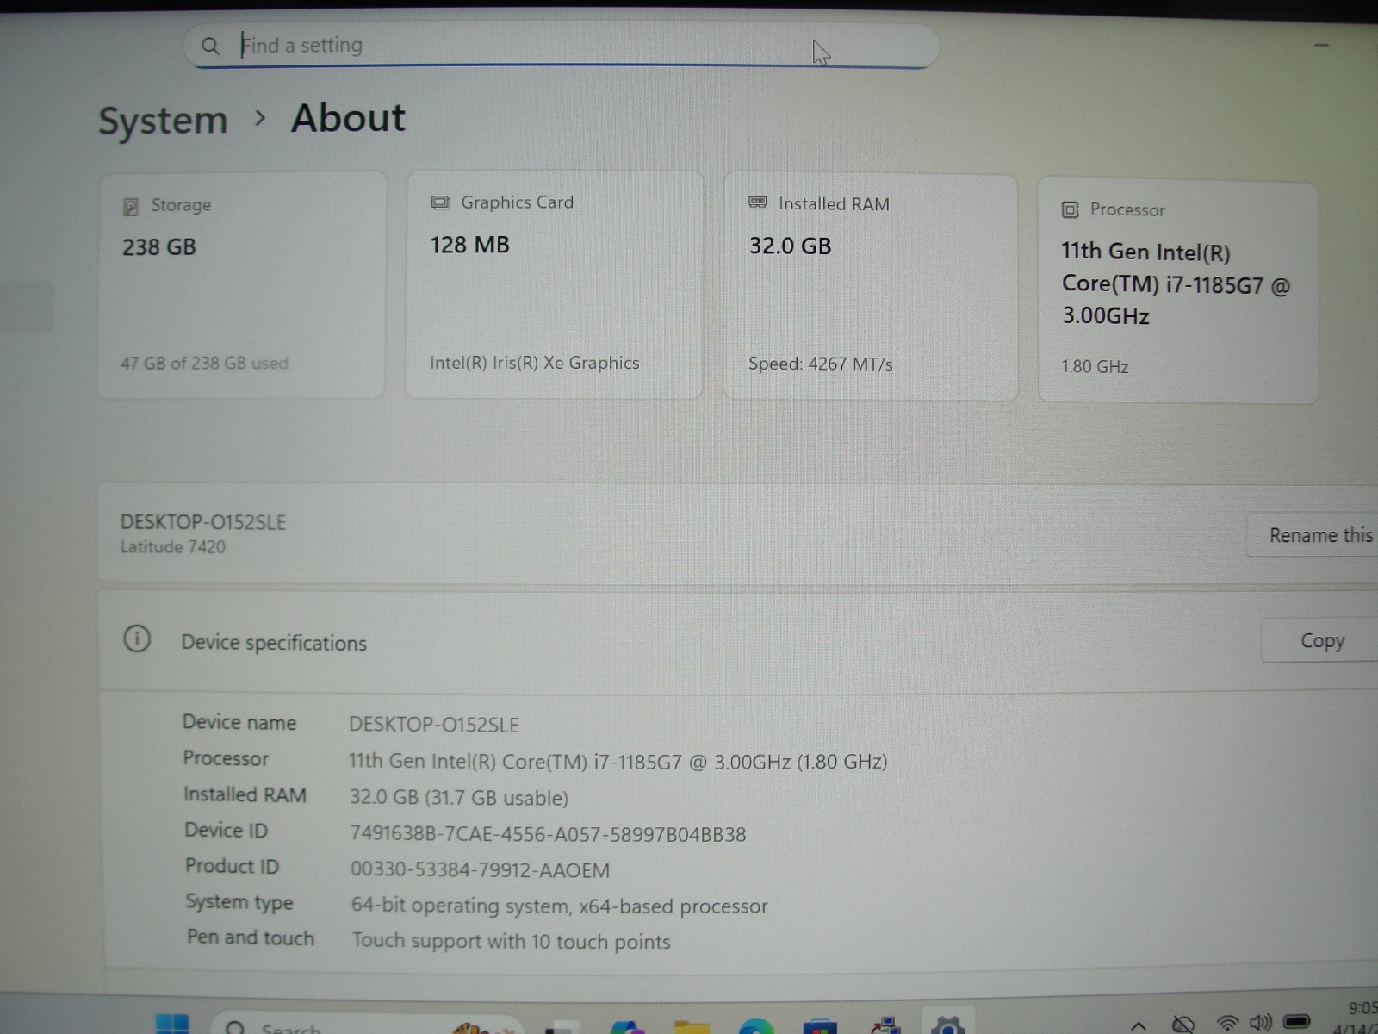The height and width of the screenshot is (1034, 1378).
Task: Select the 128 MB graphics memory value
Action: (x=470, y=245)
